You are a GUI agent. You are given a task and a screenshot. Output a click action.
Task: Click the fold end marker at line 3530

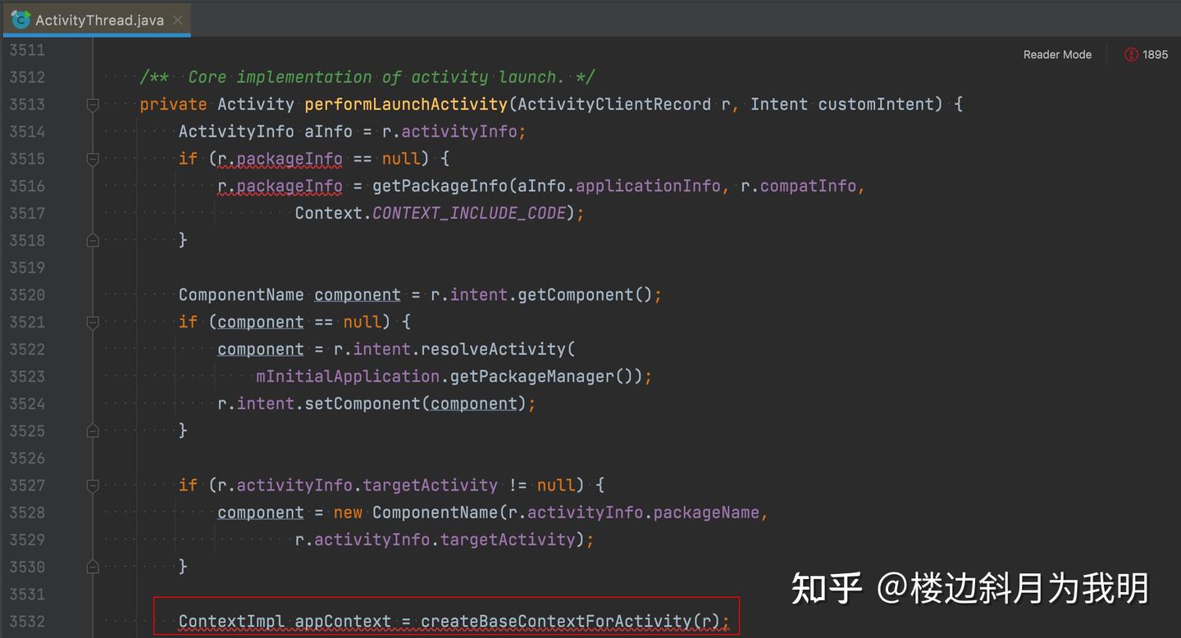93,567
